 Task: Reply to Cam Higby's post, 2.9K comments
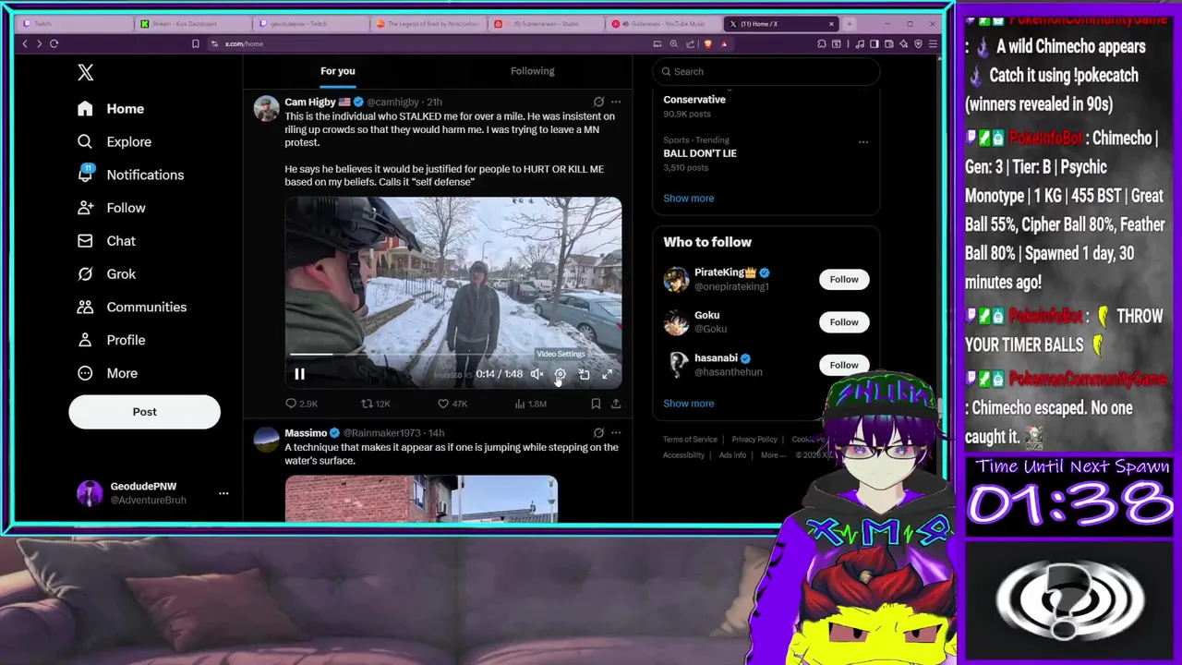point(301,404)
